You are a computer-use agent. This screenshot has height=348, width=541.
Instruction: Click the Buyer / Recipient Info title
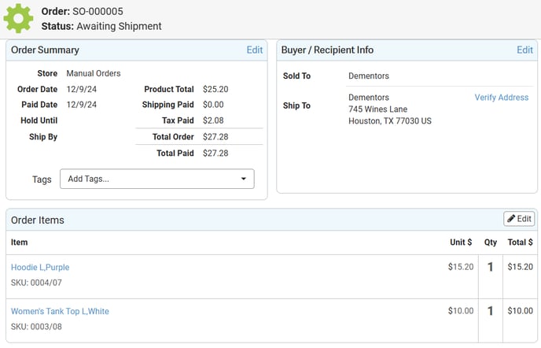(x=327, y=50)
